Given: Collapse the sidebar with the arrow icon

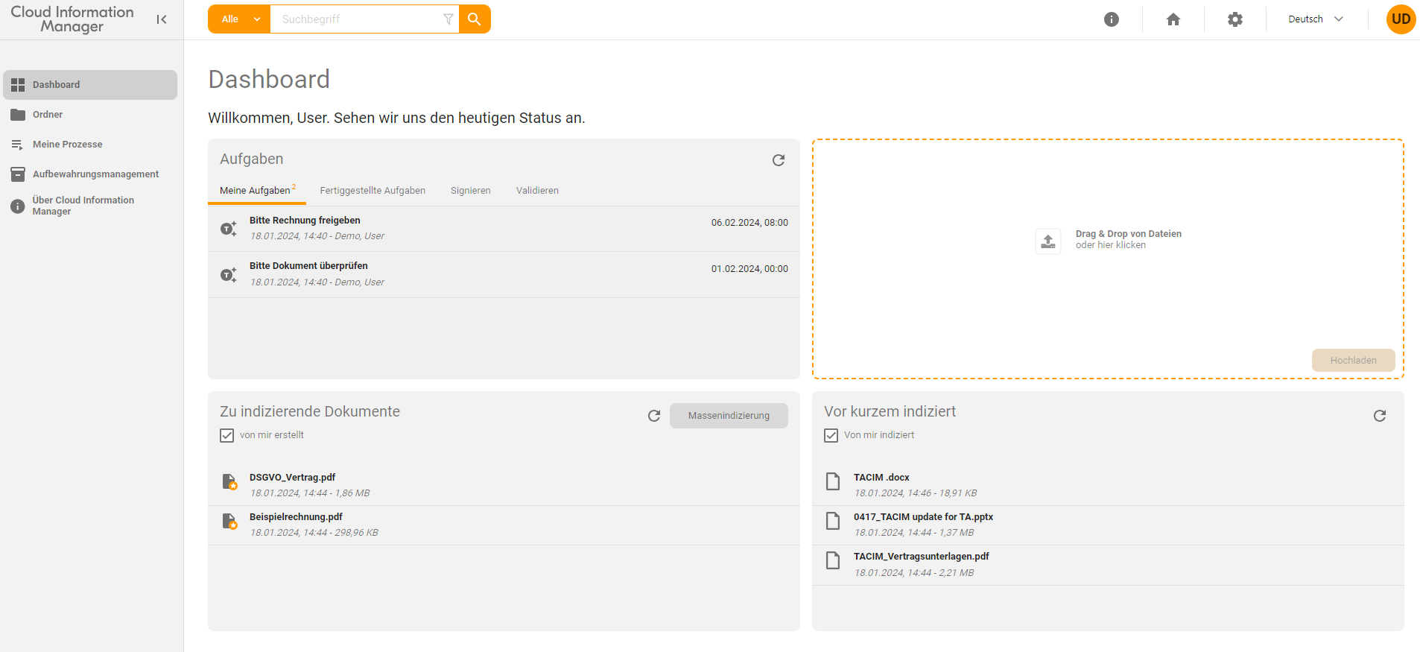Looking at the screenshot, I should click(x=162, y=19).
